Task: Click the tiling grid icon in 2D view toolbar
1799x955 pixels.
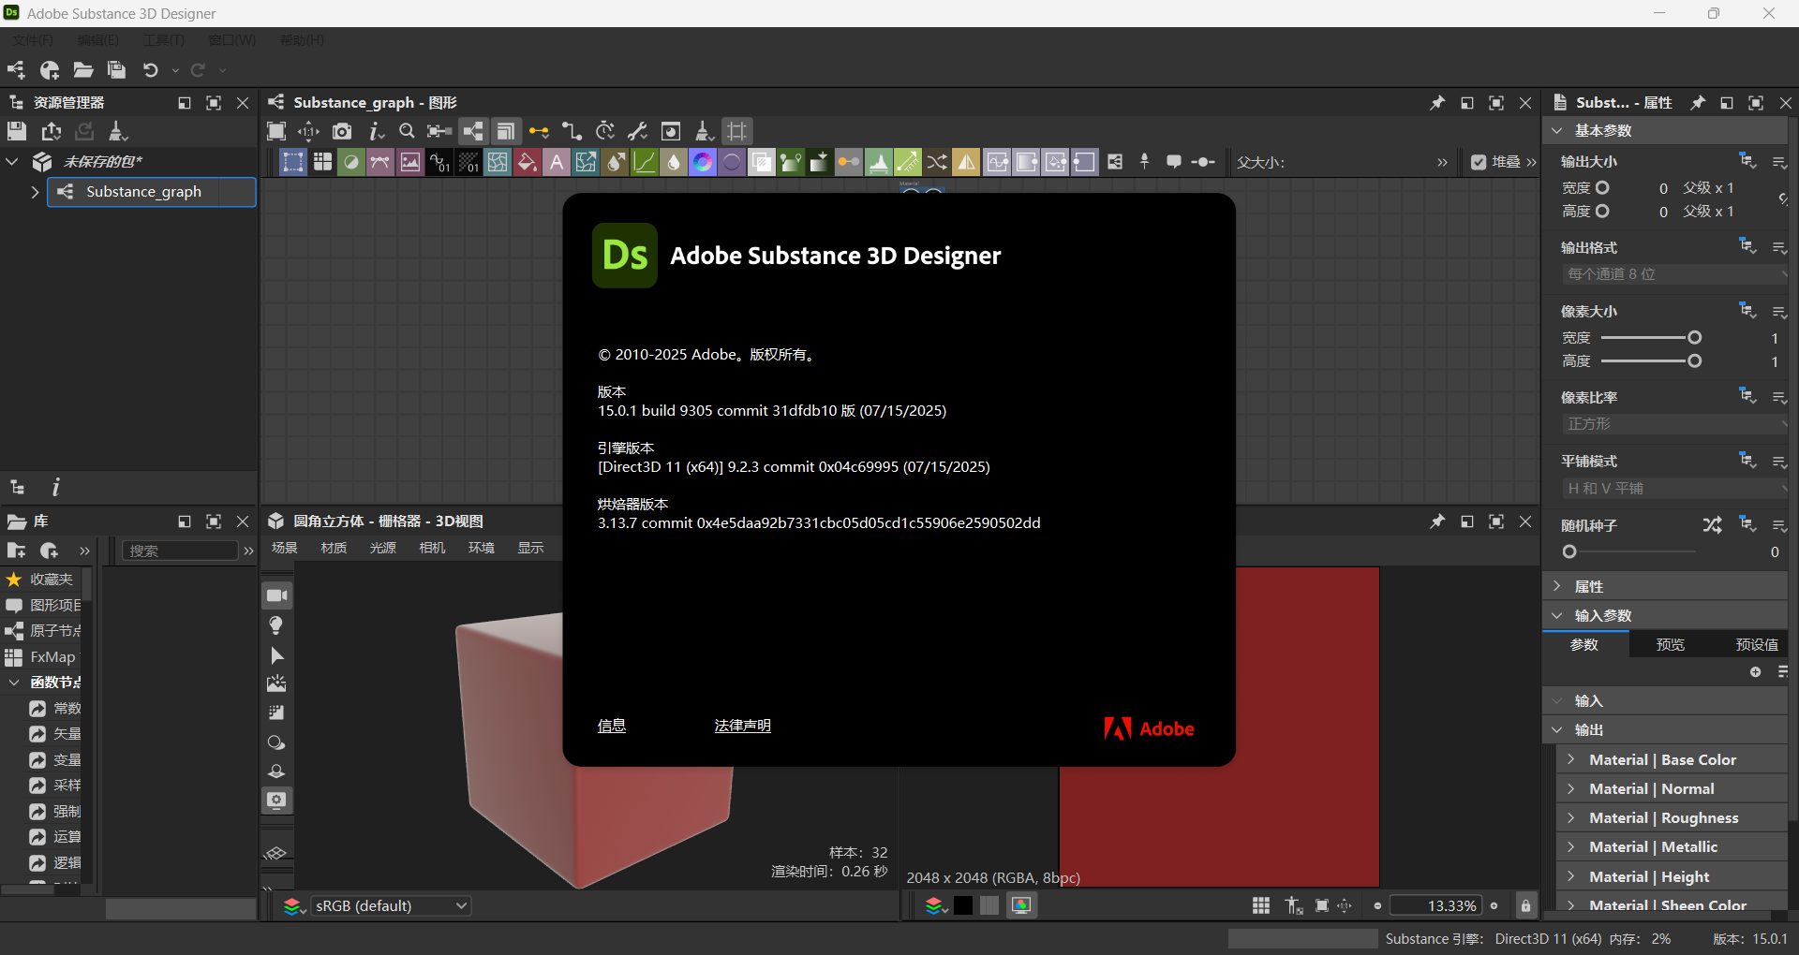Action: point(1261,905)
